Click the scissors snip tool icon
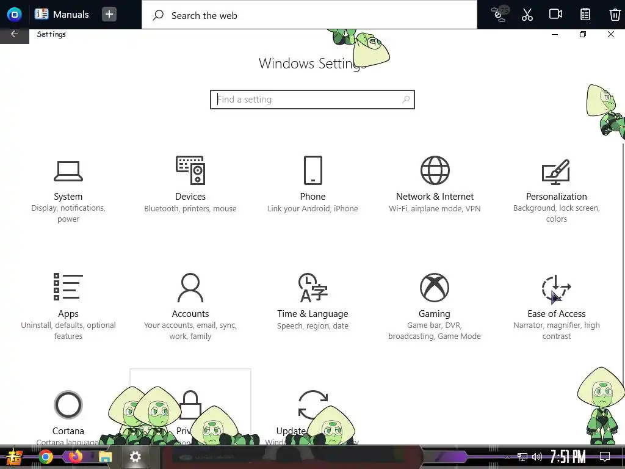The height and width of the screenshot is (469, 625). [x=527, y=15]
